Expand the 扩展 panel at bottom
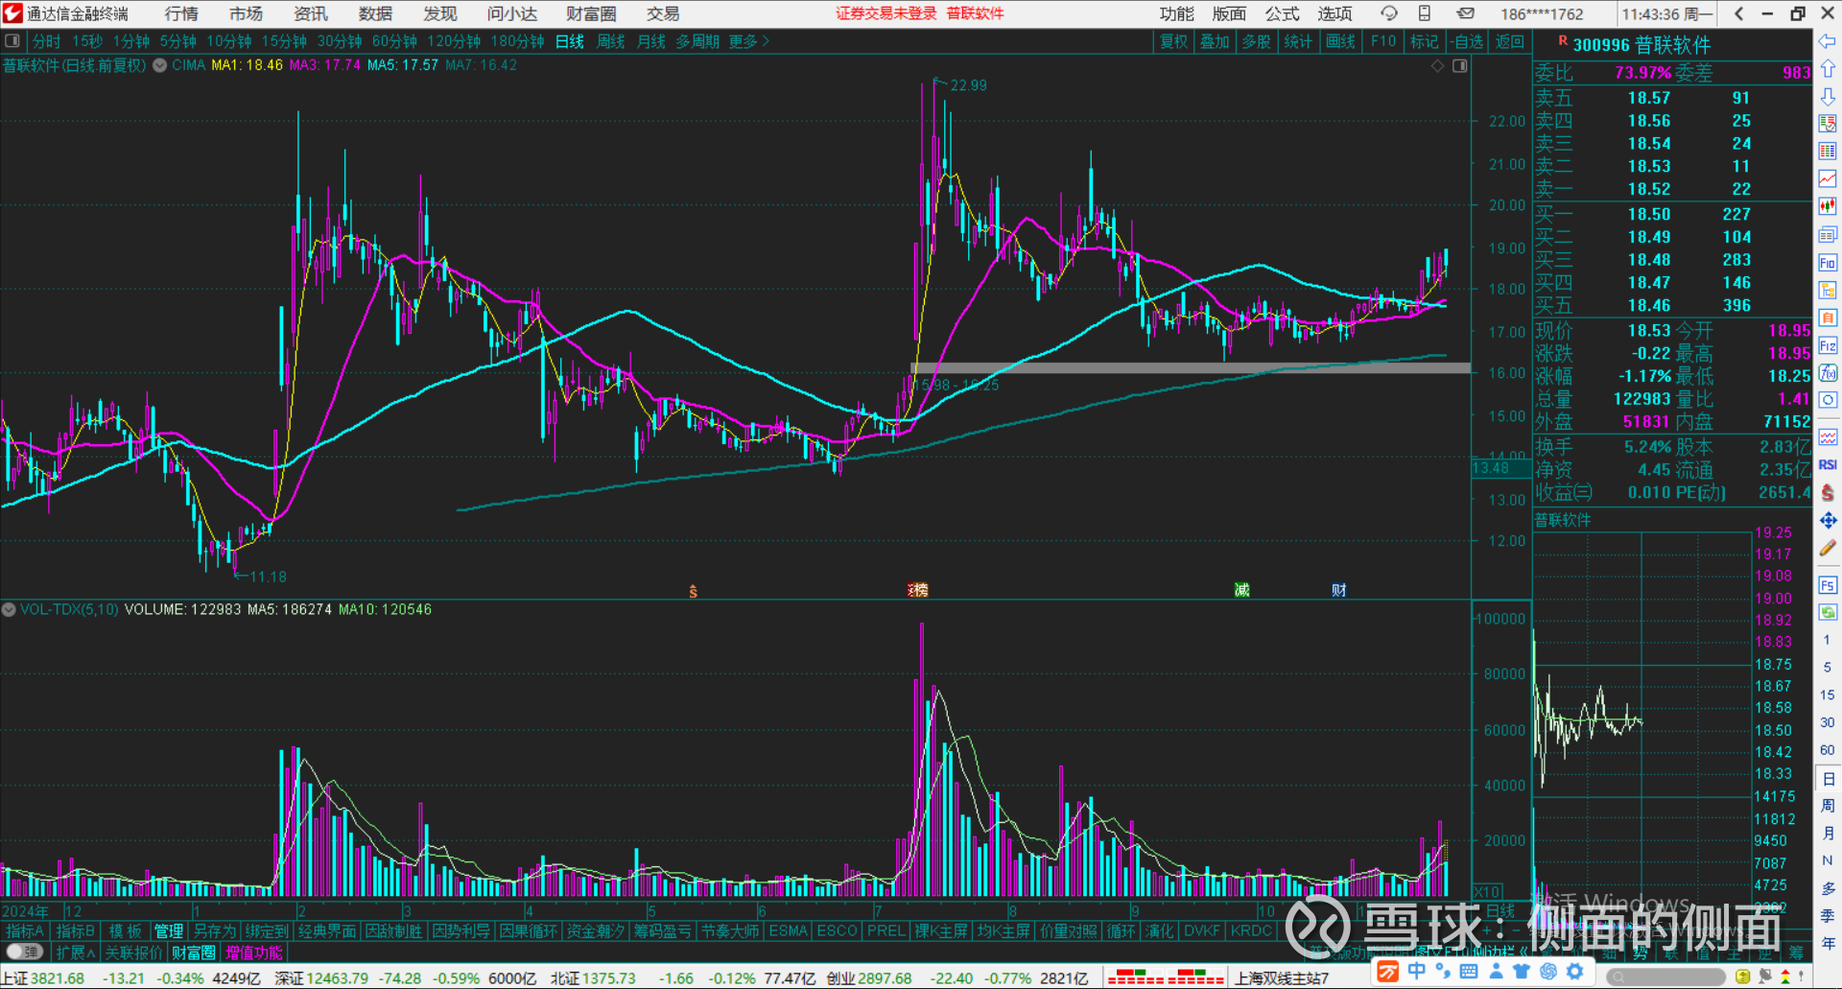 (75, 953)
